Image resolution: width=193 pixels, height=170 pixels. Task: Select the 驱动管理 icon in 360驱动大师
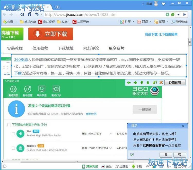pos(28,91)
